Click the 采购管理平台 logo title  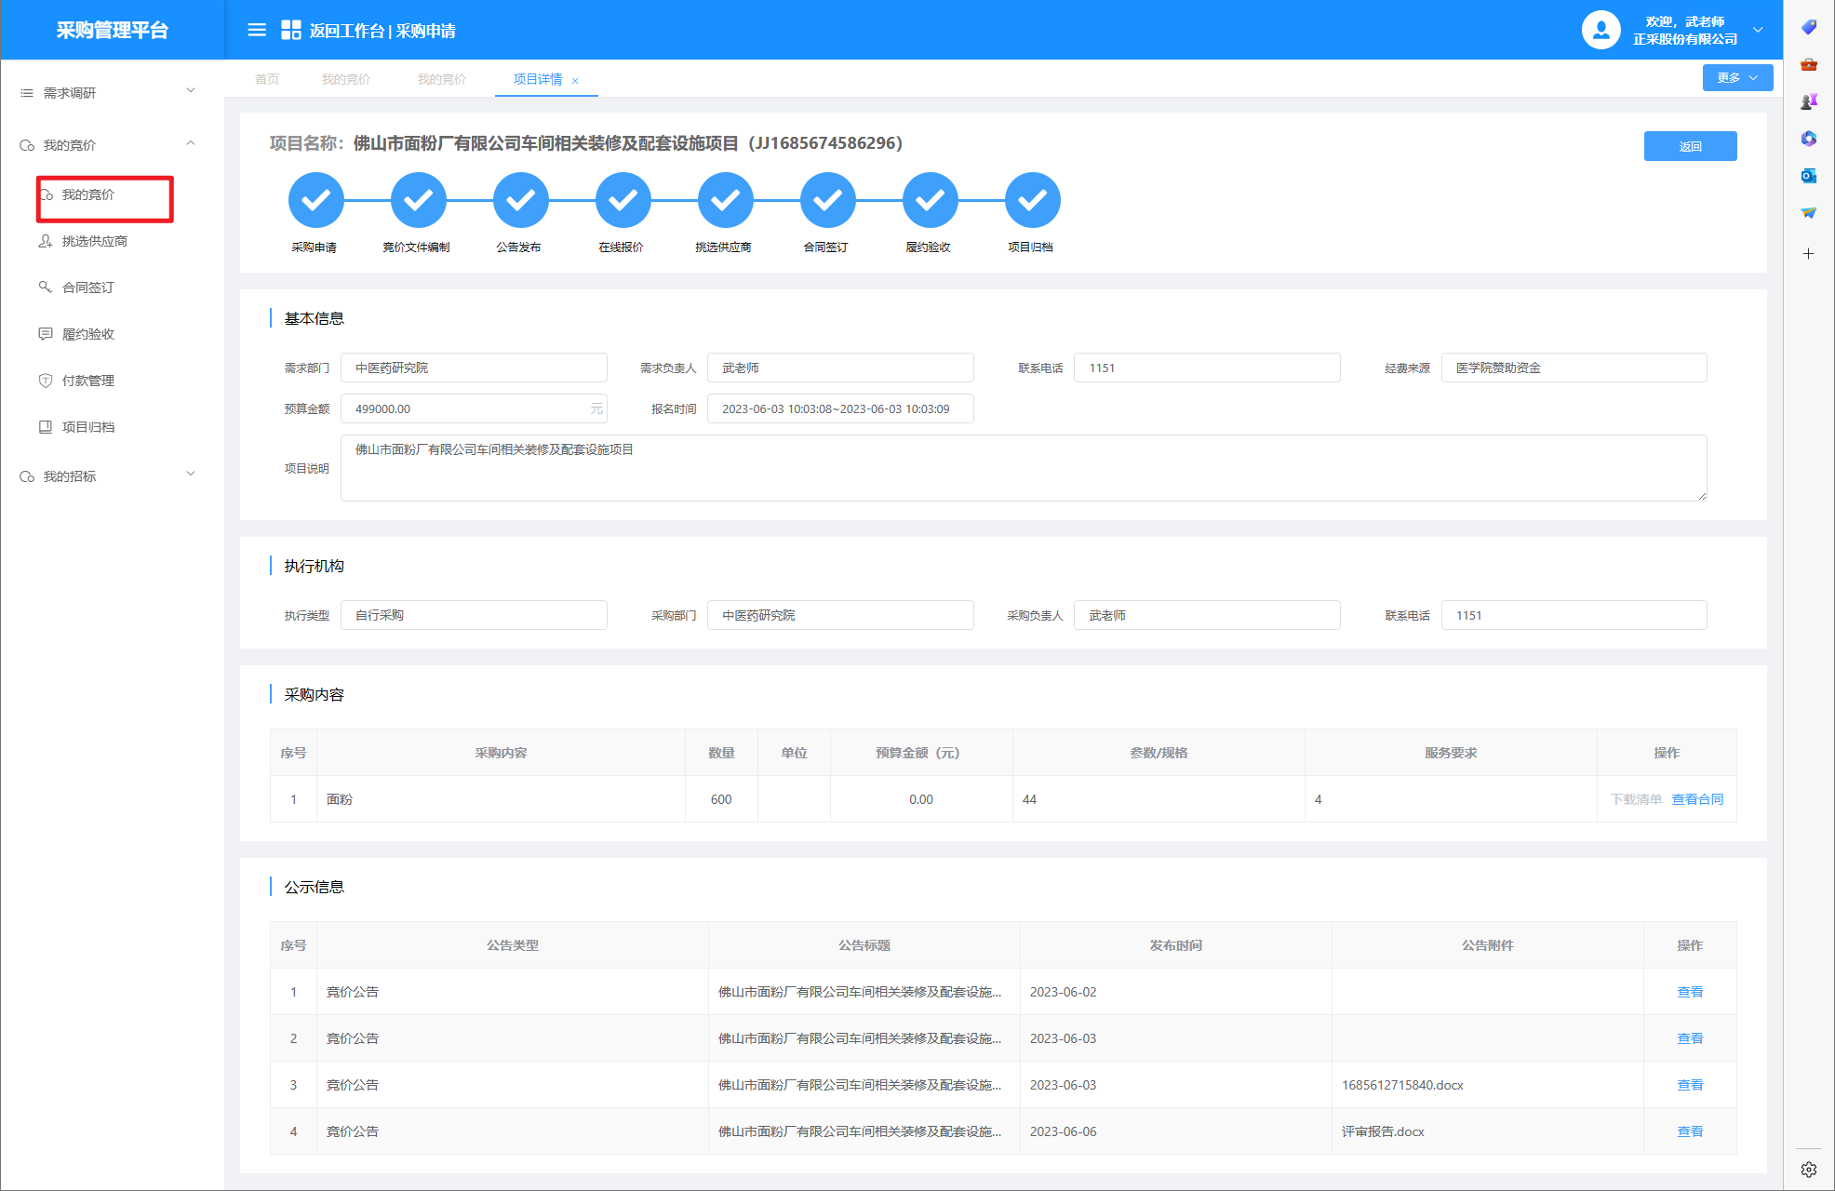[112, 30]
